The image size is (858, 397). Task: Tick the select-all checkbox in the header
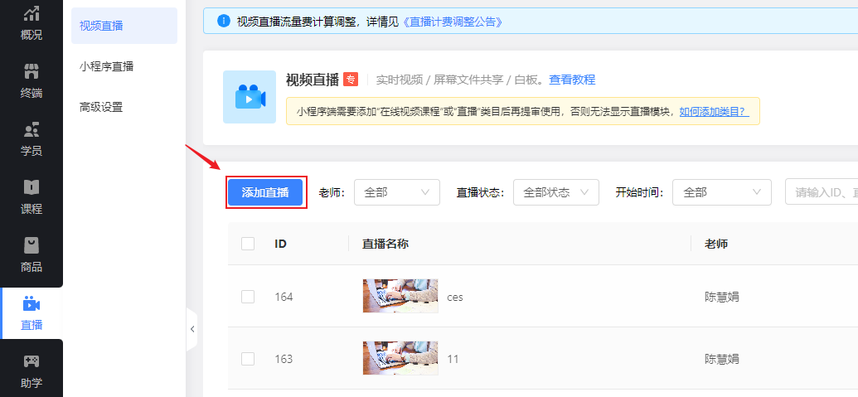click(x=248, y=244)
